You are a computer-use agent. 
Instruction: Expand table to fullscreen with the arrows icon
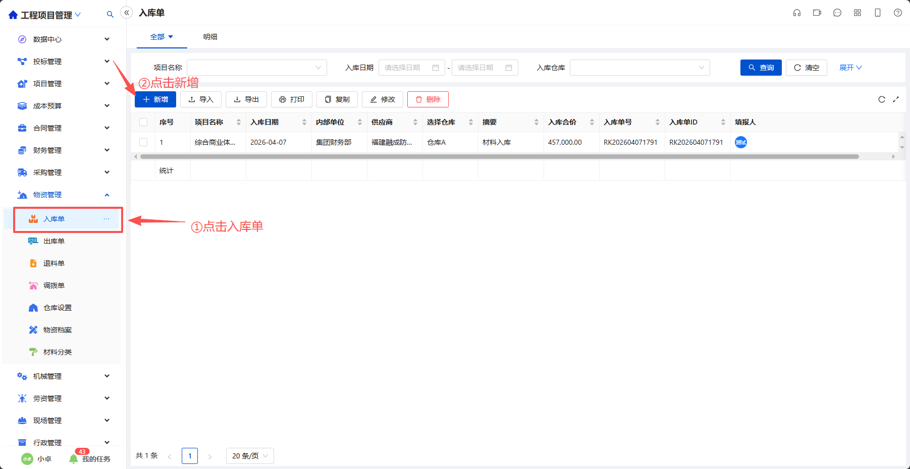tap(896, 99)
